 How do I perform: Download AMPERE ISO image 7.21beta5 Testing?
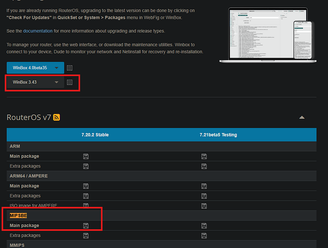204,206
